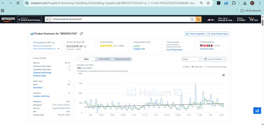The width and height of the screenshot is (264, 125).
Task: Click the Amazon search magnifier button
Action: coord(198,19)
